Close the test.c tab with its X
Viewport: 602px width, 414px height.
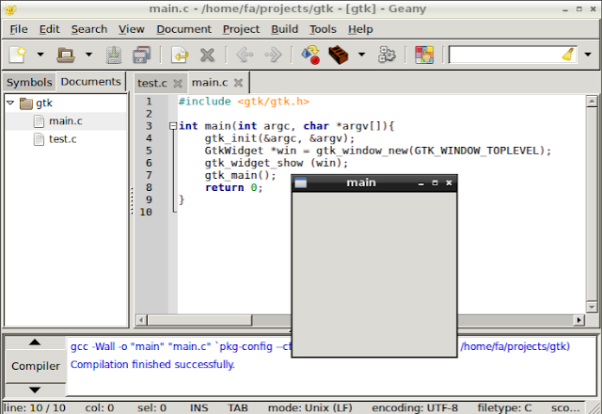coord(178,84)
